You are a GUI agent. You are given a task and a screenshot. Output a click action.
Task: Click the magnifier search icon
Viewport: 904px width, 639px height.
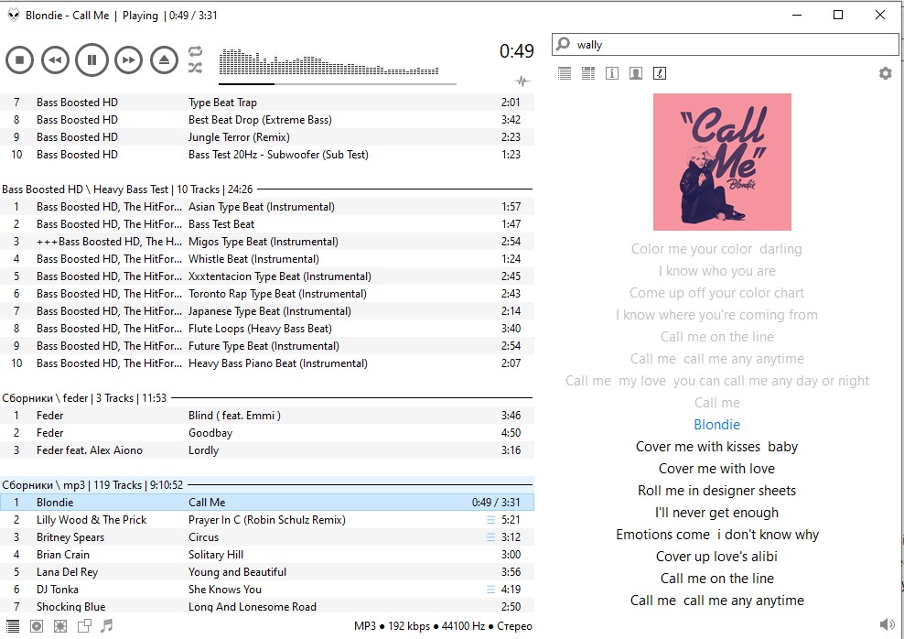pyautogui.click(x=564, y=45)
